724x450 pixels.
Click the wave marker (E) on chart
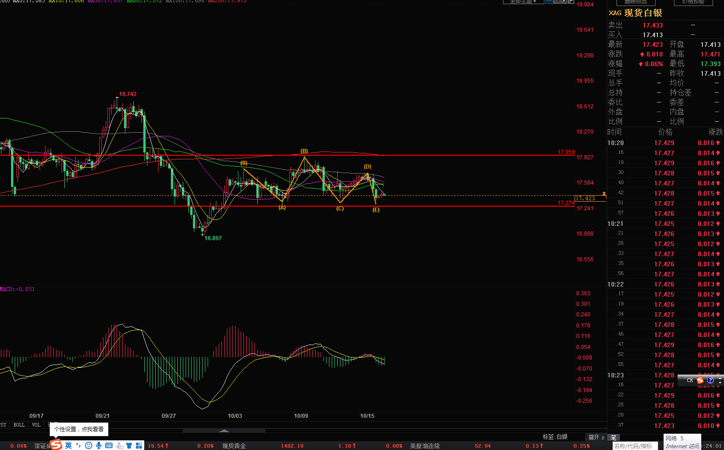click(x=376, y=210)
